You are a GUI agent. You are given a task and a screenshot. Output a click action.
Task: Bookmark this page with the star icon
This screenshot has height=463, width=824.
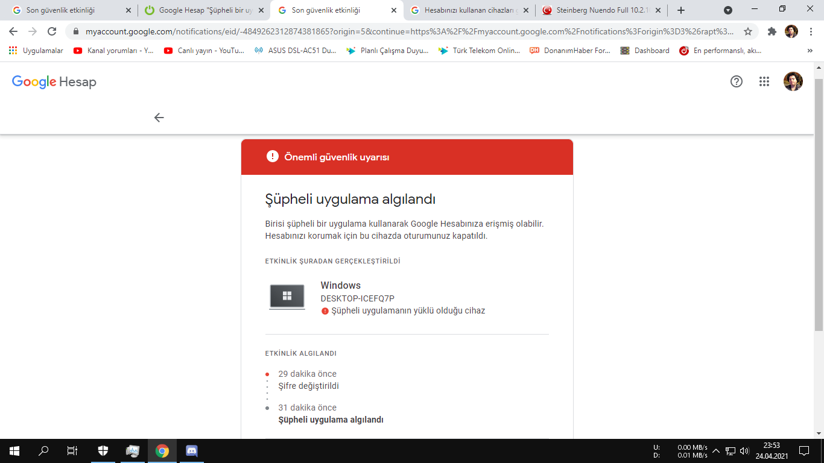point(748,31)
